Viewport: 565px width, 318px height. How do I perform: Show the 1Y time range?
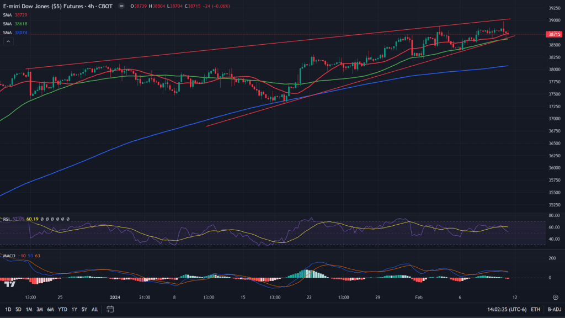(74, 310)
